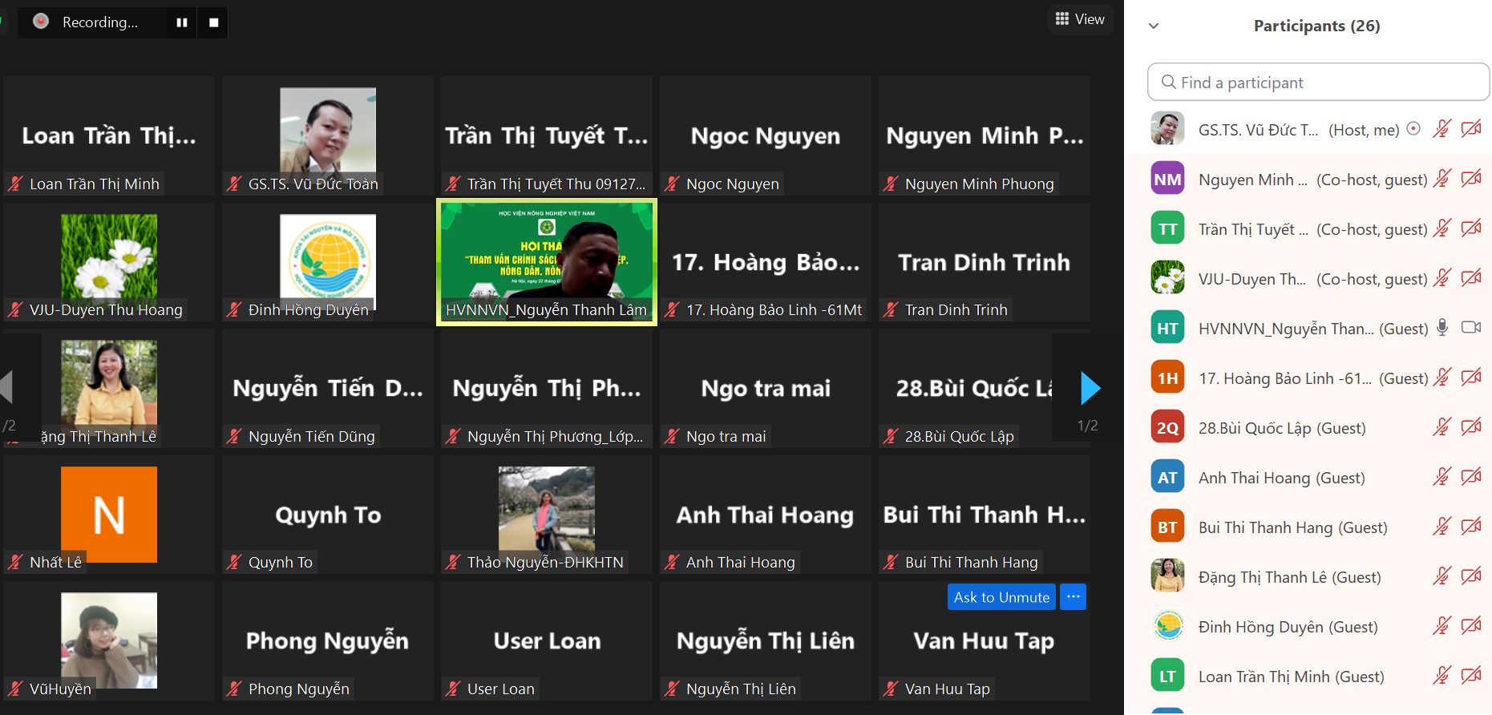Toggle video-off icon for Đinh Hồng Duyên
The width and height of the screenshot is (1492, 715).
coord(1471,626)
